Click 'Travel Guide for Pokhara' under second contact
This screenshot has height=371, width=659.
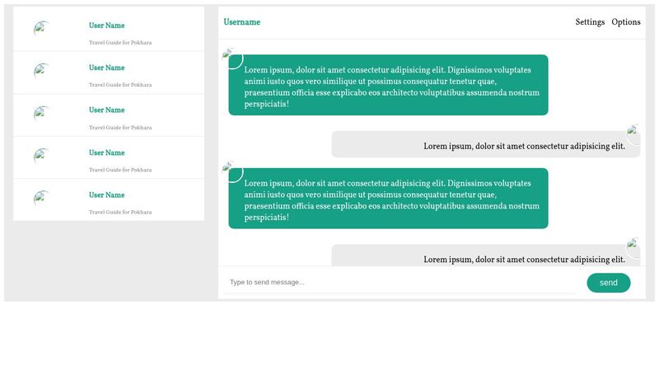pos(120,85)
